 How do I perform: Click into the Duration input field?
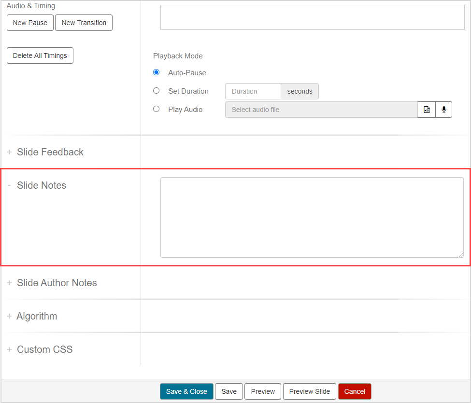click(253, 91)
